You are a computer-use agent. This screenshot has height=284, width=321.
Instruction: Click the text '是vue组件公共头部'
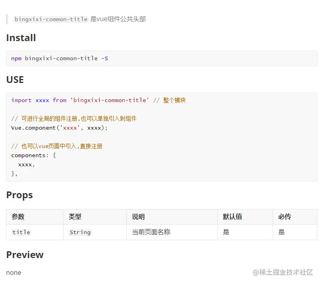point(118,19)
